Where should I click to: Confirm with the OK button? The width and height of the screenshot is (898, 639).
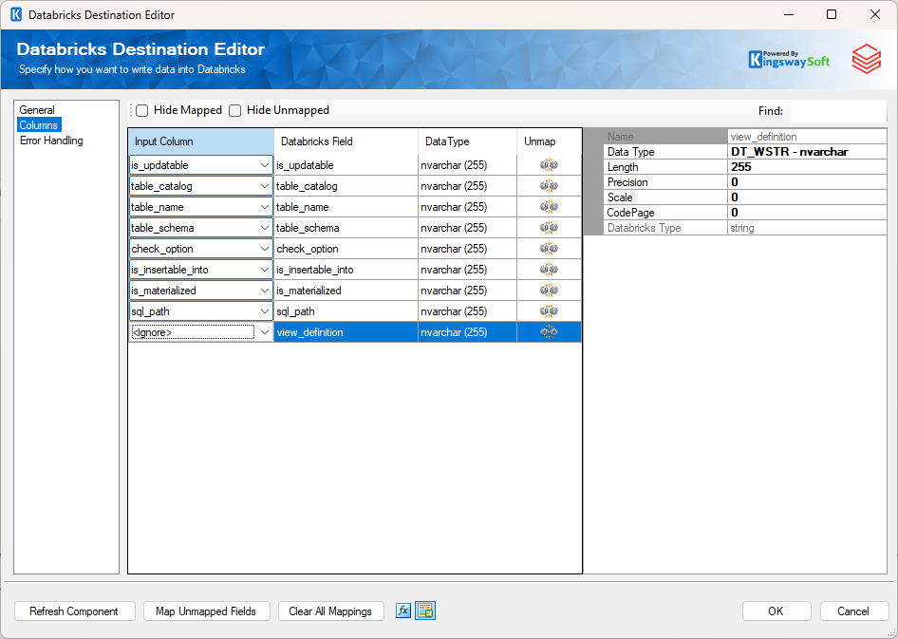(x=776, y=611)
